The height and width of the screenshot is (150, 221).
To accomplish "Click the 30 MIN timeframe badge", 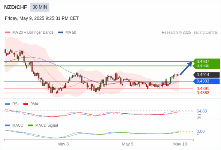I will (x=40, y=7).
